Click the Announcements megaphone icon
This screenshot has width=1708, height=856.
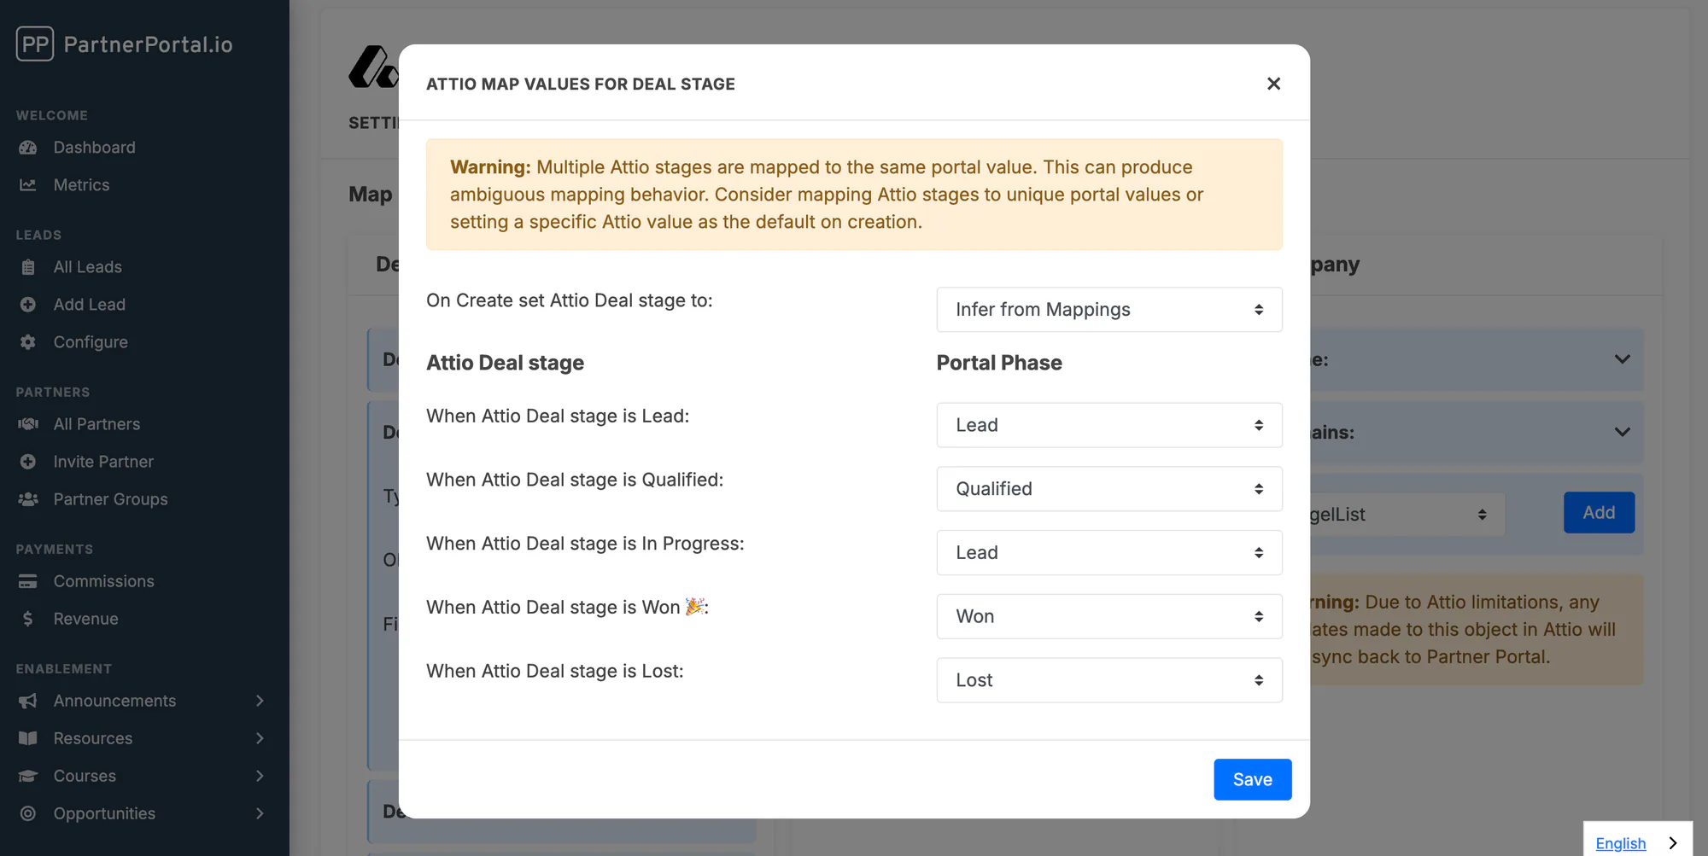point(28,701)
